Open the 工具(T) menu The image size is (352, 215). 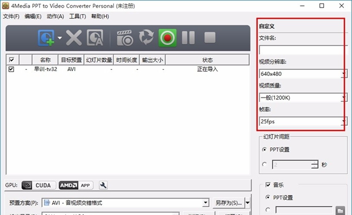pyautogui.click(x=77, y=16)
